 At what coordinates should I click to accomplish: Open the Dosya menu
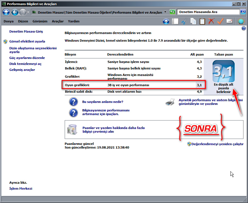coord(9,21)
